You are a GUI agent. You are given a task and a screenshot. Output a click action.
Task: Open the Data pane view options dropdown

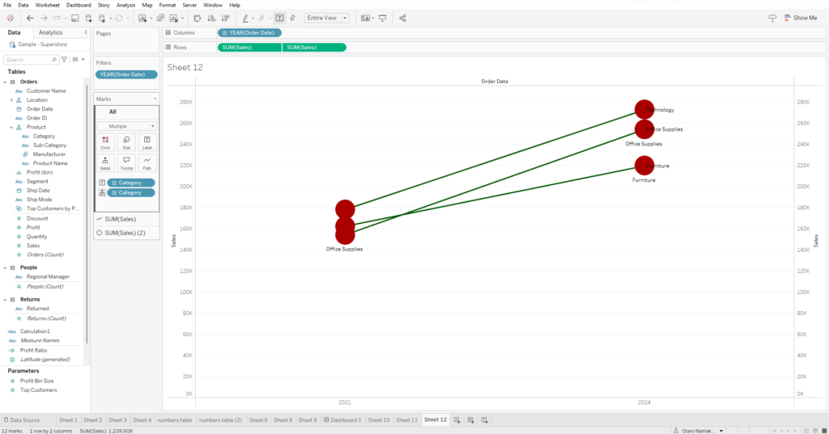coord(79,60)
